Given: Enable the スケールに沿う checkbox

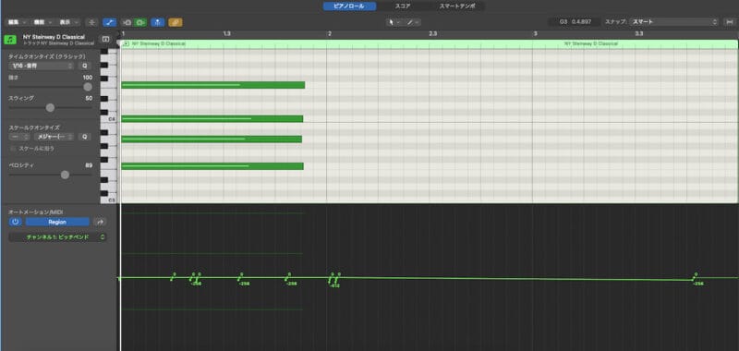Looking at the screenshot, I should click(x=13, y=149).
